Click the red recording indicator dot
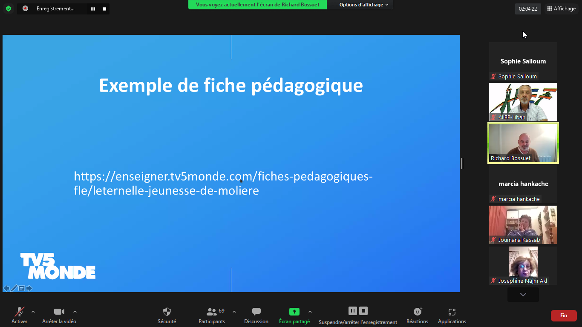Screen dimensions: 582x327 tap(25, 9)
